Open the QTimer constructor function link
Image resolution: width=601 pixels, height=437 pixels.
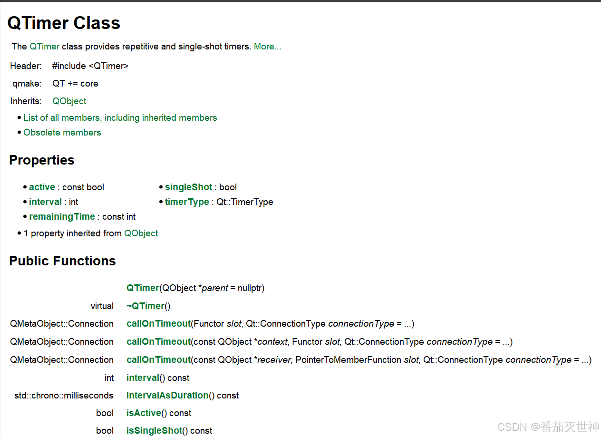click(x=143, y=288)
